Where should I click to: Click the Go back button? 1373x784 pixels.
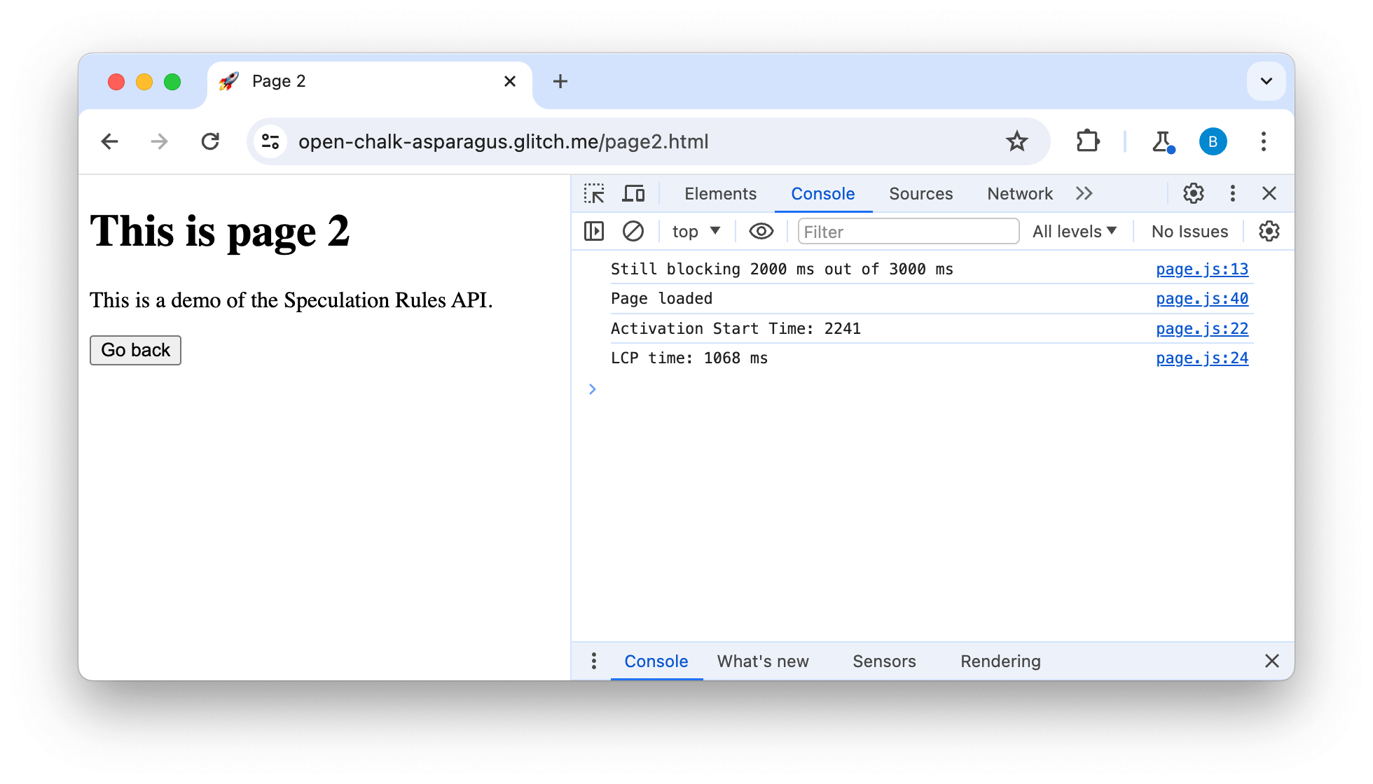tap(136, 351)
